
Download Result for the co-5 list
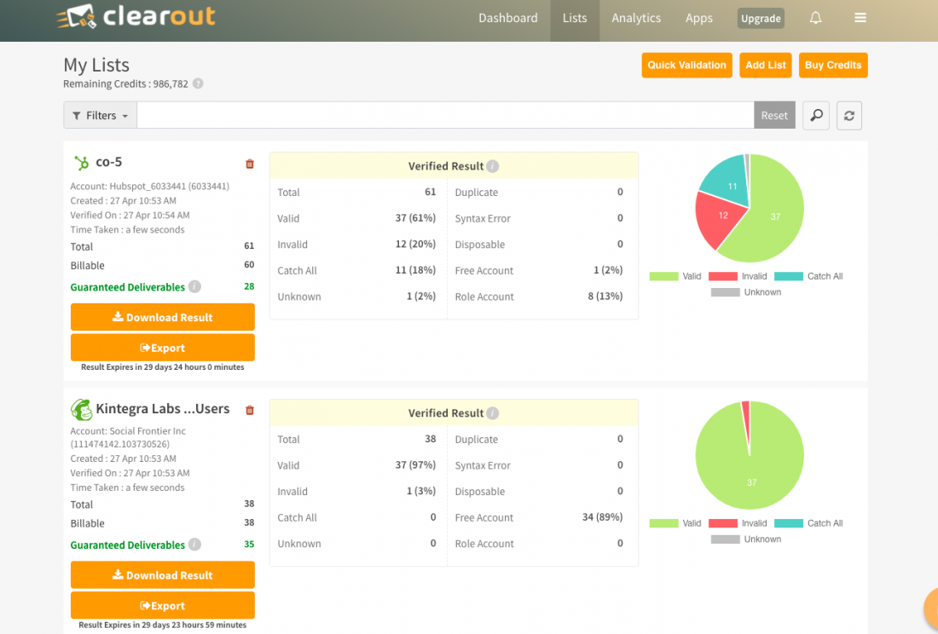pos(162,316)
